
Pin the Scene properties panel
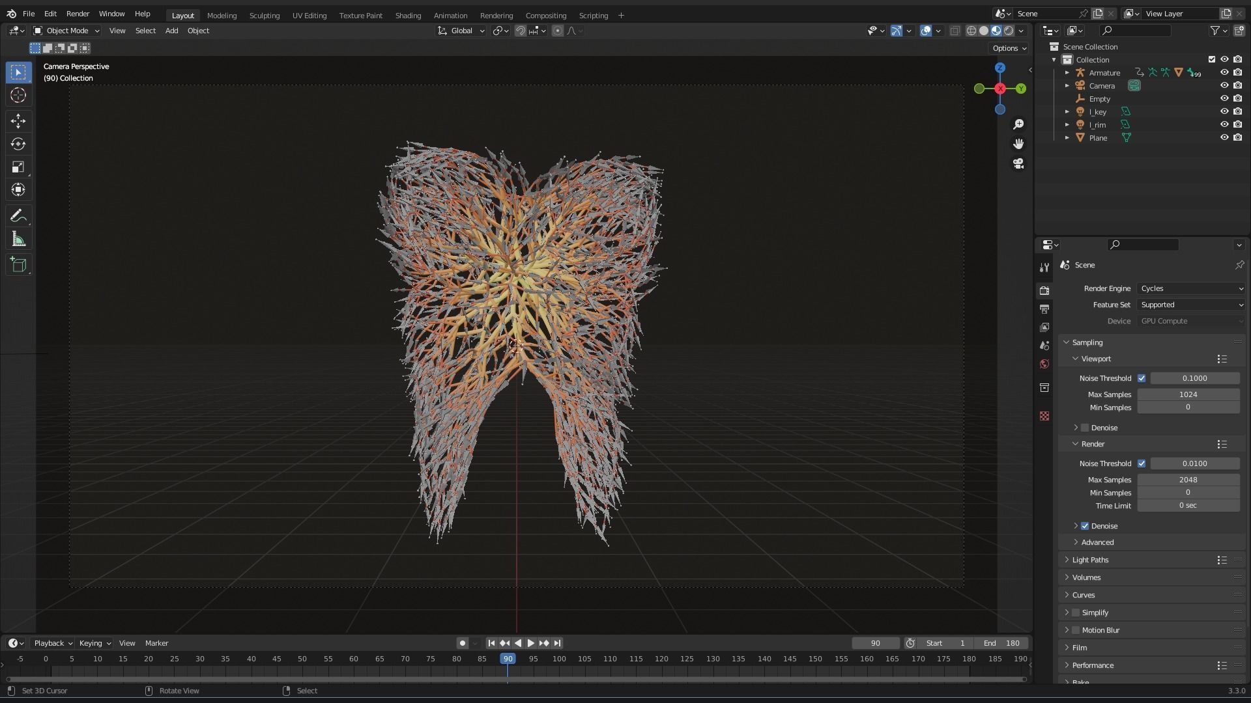(x=1239, y=265)
